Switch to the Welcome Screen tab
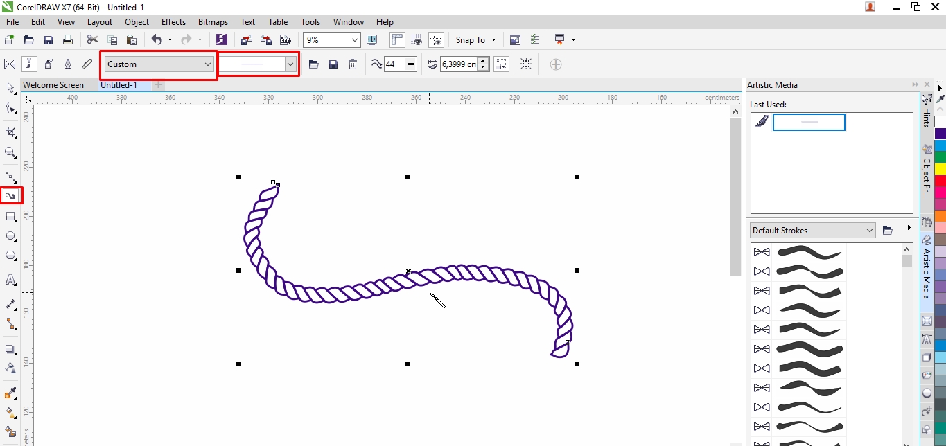 click(53, 85)
